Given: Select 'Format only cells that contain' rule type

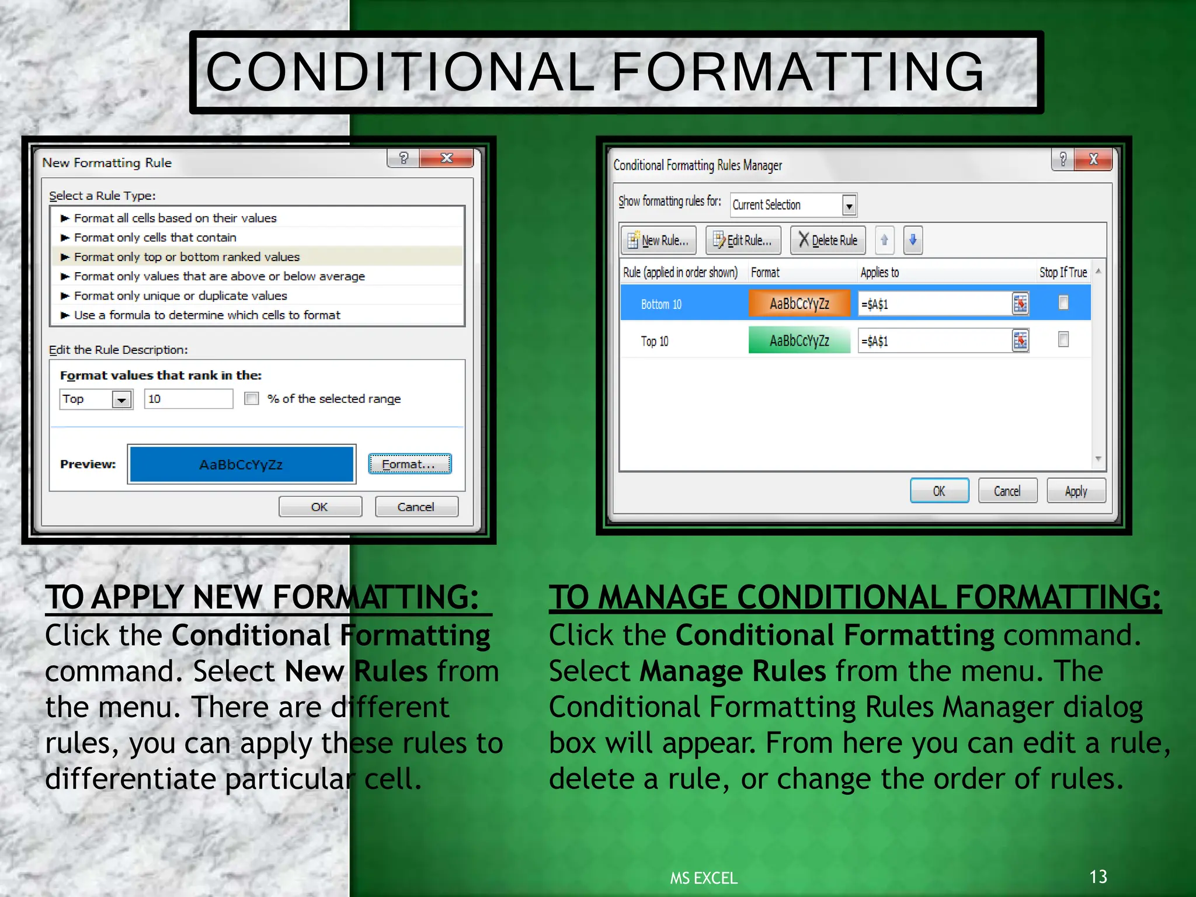Looking at the screenshot, I should tap(258, 237).
